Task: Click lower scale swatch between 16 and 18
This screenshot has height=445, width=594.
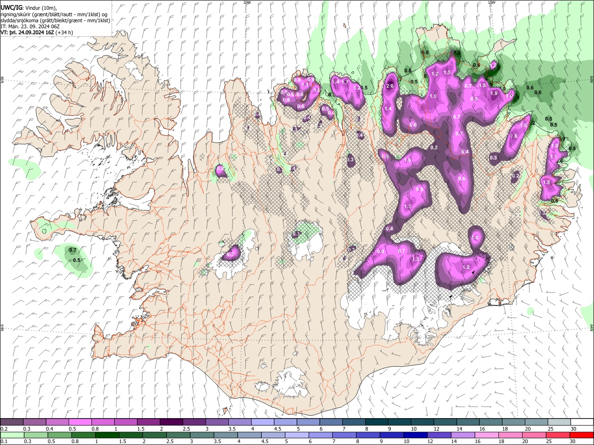Action: 486,435
